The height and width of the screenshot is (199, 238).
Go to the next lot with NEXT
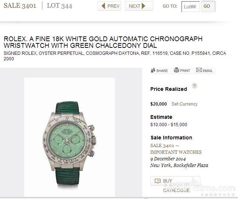[x=139, y=6]
